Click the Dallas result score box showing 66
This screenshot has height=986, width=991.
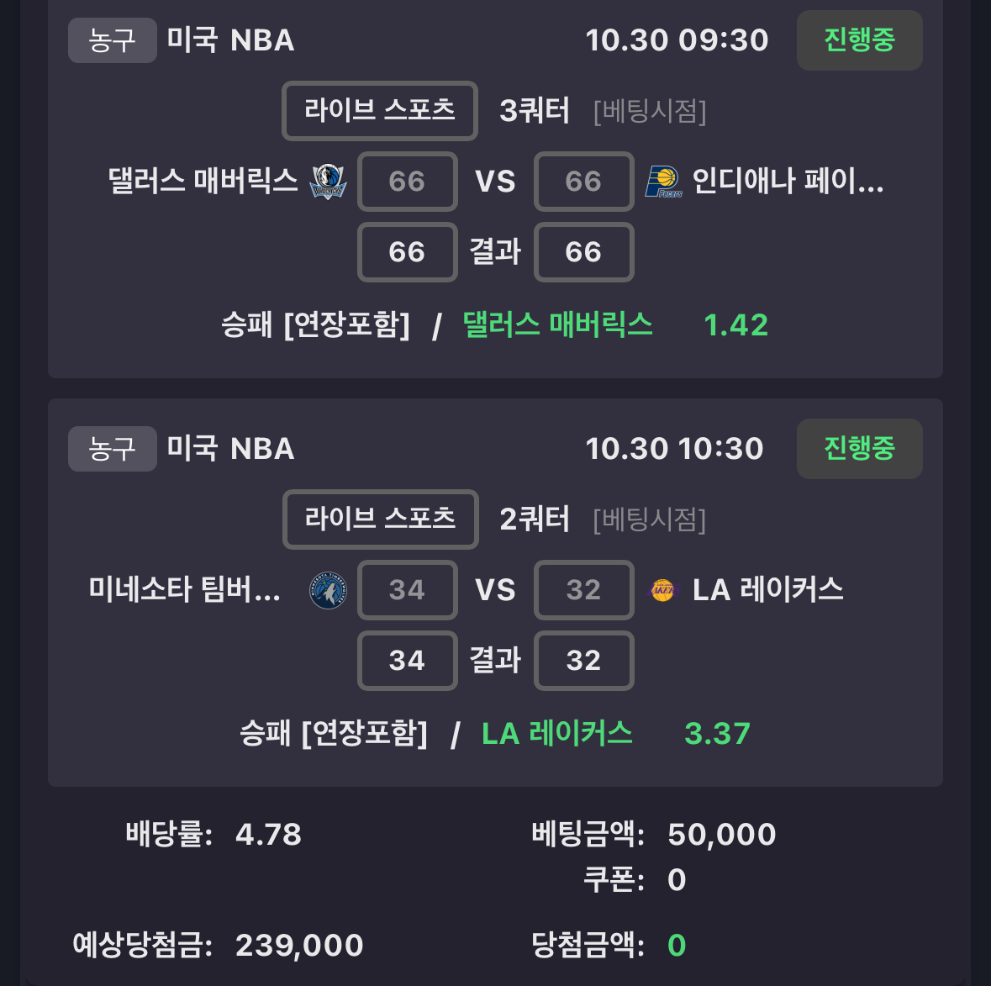click(407, 252)
